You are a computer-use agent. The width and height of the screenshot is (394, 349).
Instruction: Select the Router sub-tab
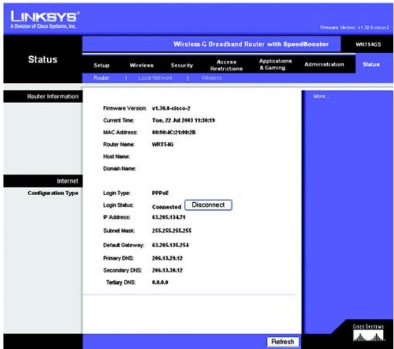coord(101,77)
